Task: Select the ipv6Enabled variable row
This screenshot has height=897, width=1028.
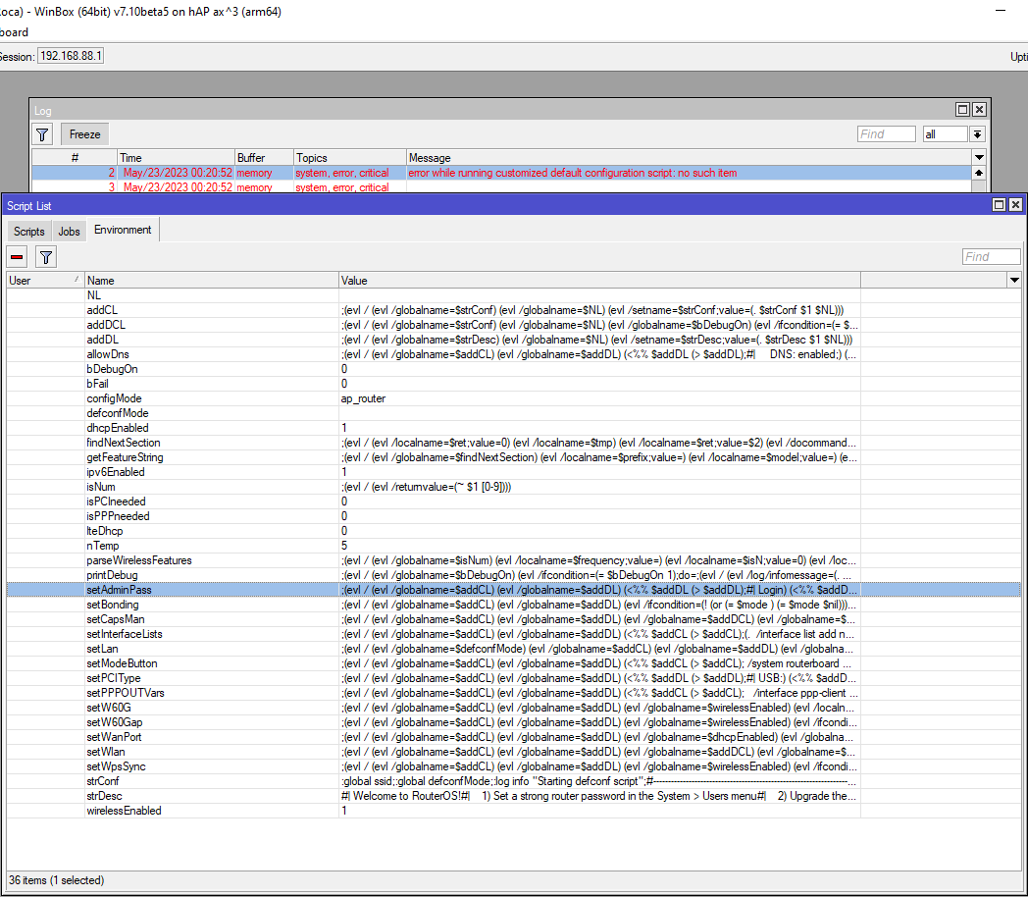Action: (513, 472)
